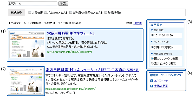Collapse the PDFファイル section triangle
This screenshot has height=97, width=196.
(152, 42)
